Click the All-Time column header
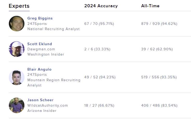The width and height of the screenshot is (191, 123). pyautogui.click(x=150, y=6)
